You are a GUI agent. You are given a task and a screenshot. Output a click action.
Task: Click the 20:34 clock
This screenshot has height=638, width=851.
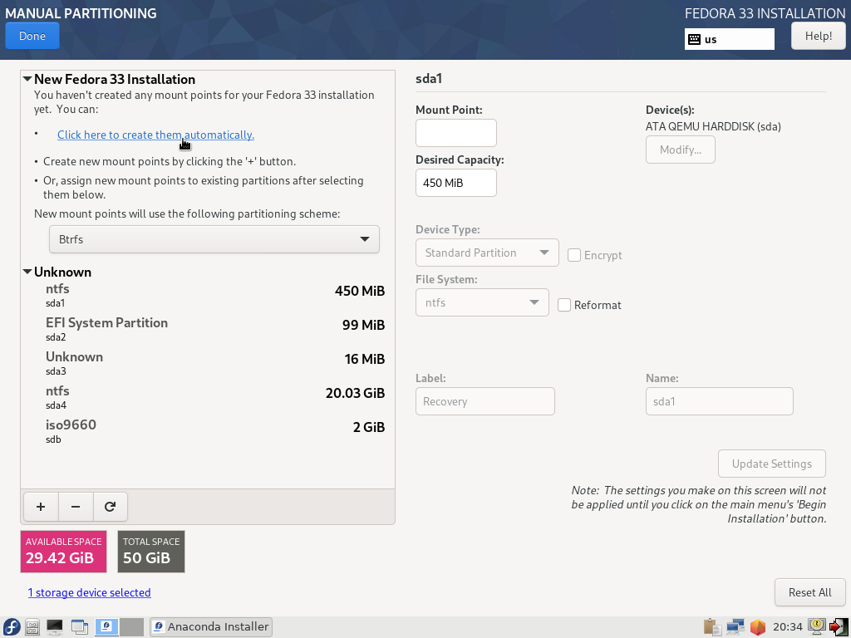point(788,627)
